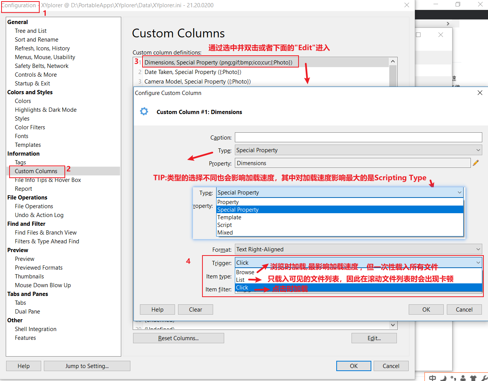Click the Chinese input mode icon in taskbar toolbar
The height and width of the screenshot is (381, 488).
tap(432, 378)
